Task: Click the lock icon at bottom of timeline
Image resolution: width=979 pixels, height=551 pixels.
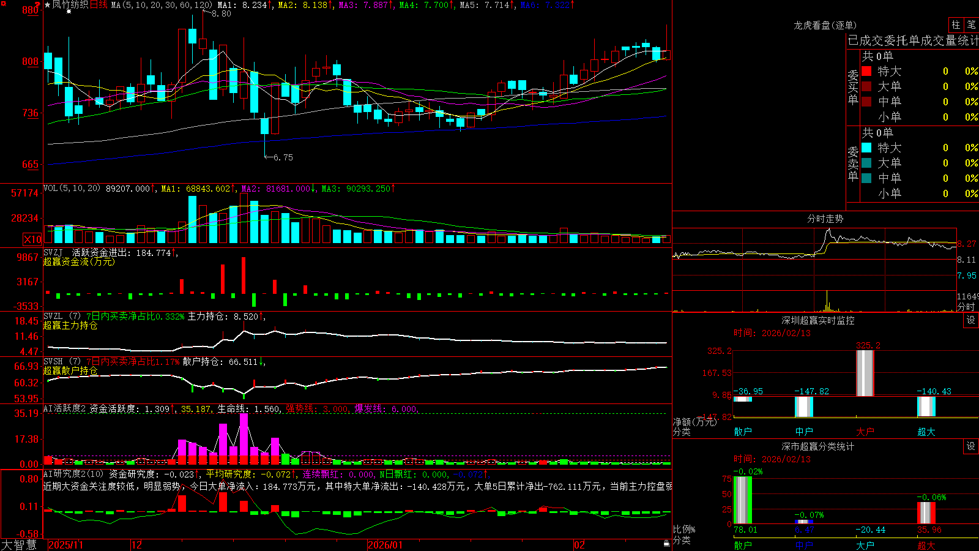Action: coord(667,544)
